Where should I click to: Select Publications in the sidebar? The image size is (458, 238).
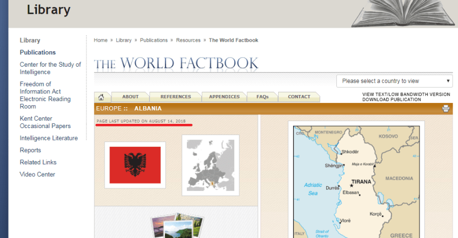click(38, 52)
